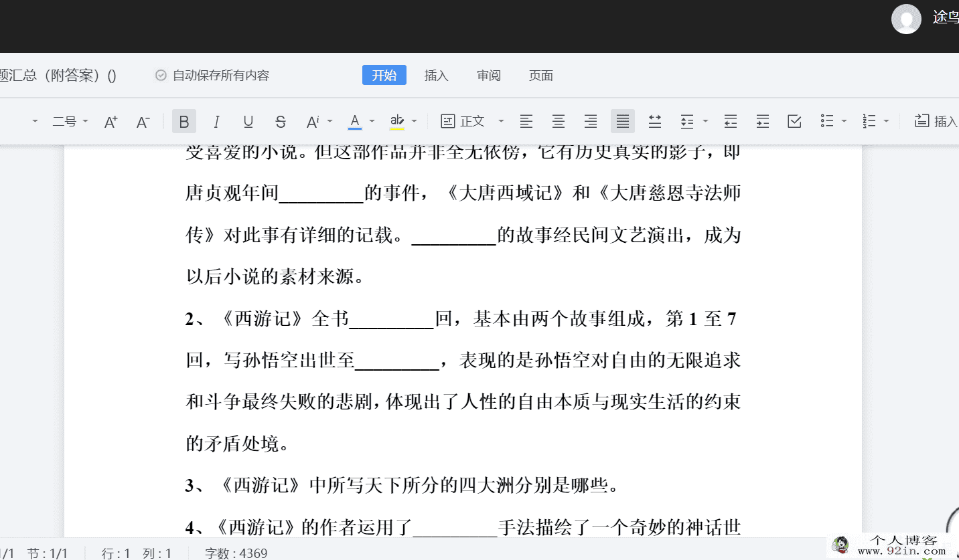Click the 节: 1/1 status entry
This screenshot has width=959, height=560.
(x=48, y=553)
